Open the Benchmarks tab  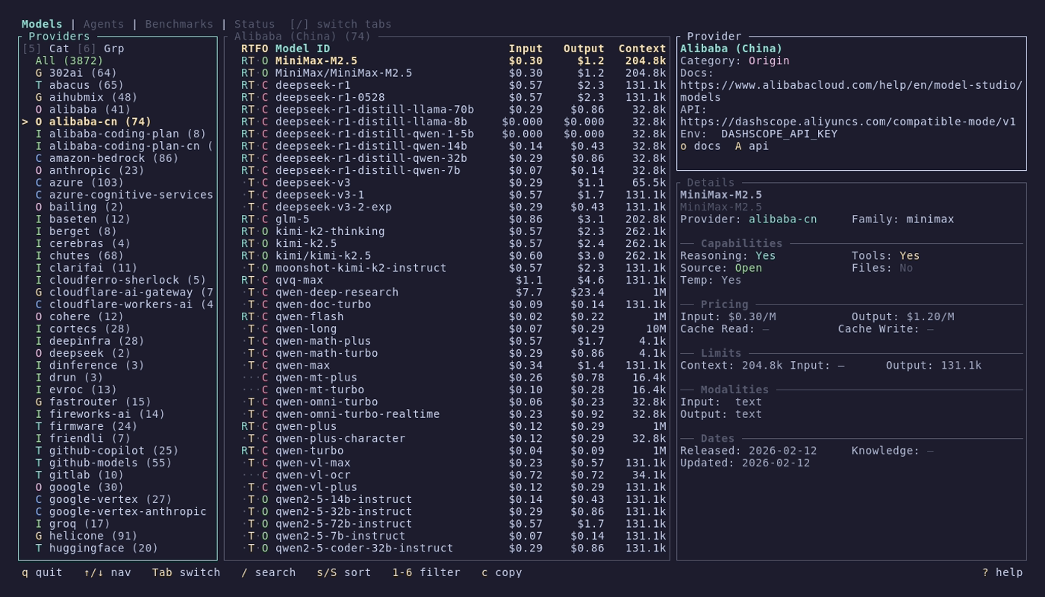pos(179,24)
